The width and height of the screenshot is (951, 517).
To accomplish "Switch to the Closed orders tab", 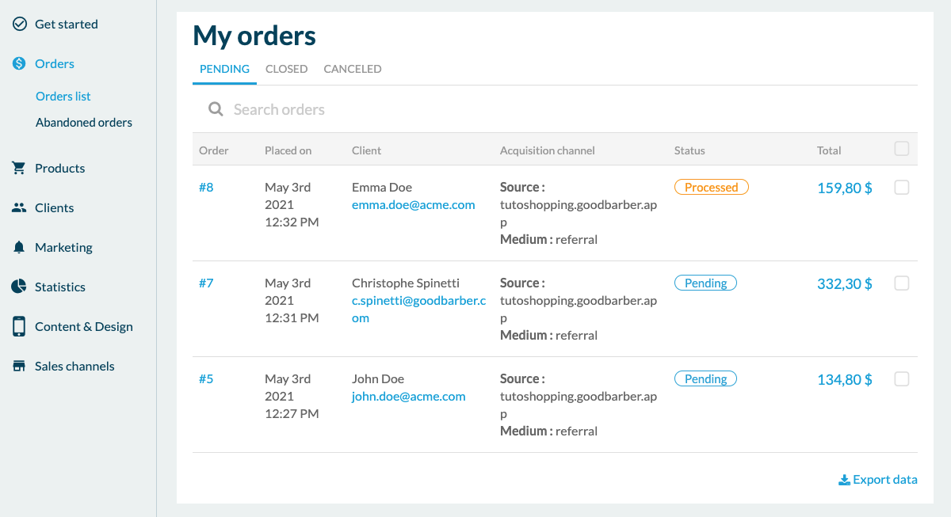I will click(286, 69).
